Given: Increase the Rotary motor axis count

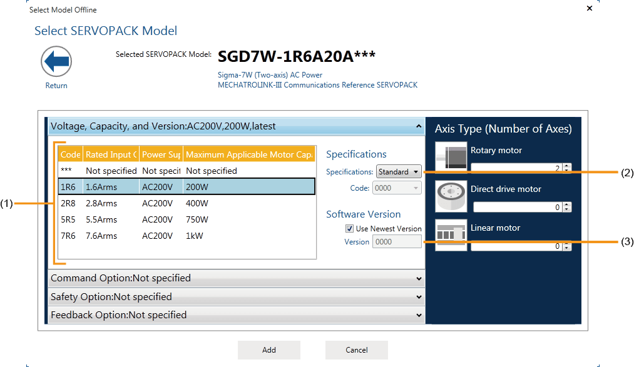Looking at the screenshot, I should pyautogui.click(x=567, y=166).
